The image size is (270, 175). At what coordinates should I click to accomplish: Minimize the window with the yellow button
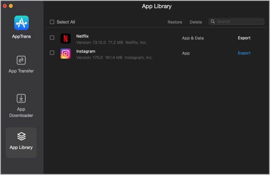click(x=11, y=6)
